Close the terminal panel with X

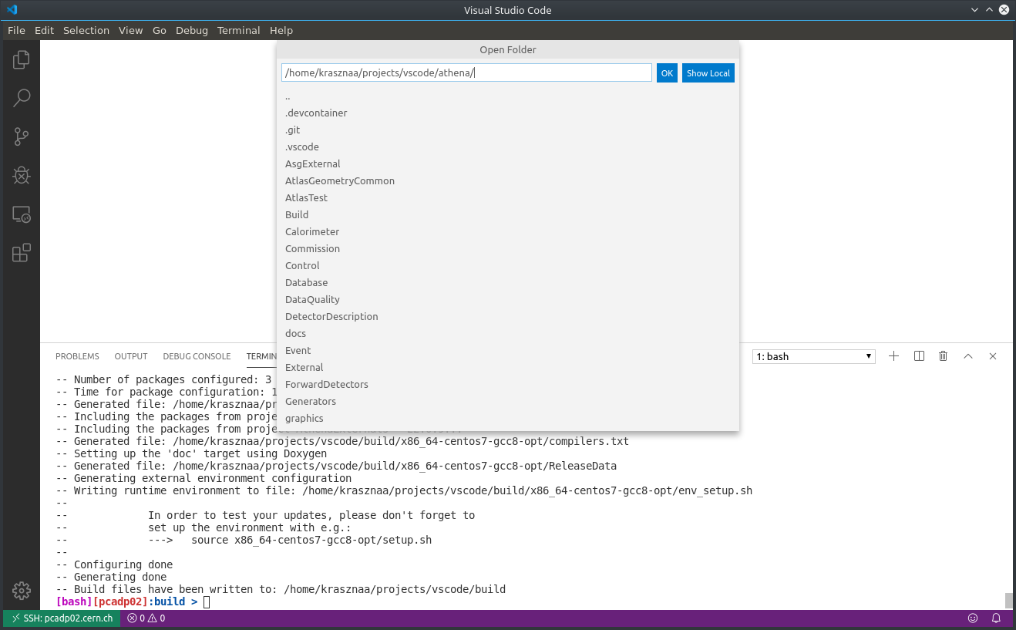993,356
